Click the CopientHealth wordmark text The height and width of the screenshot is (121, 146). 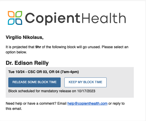[x=75, y=18]
